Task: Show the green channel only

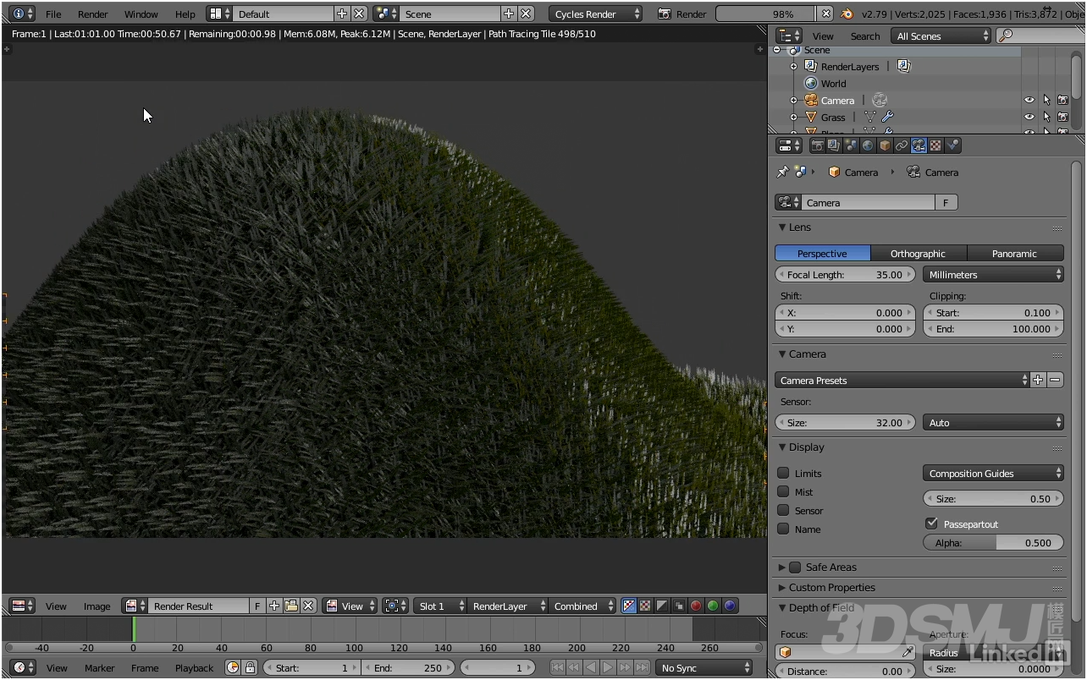Action: 713,606
